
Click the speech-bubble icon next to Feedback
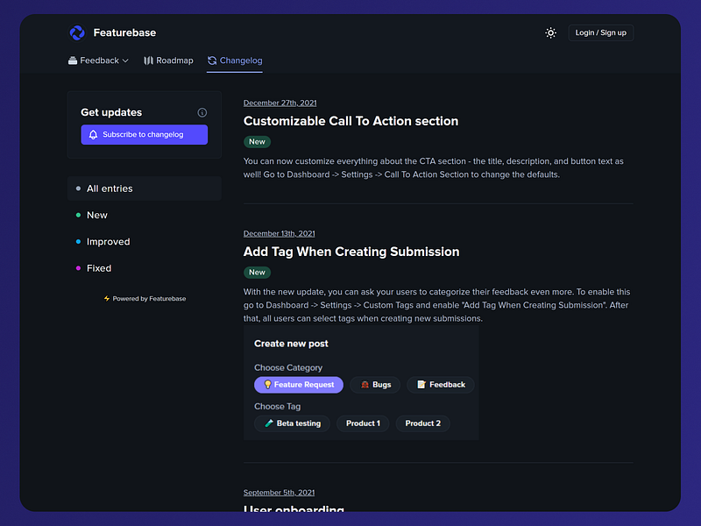[72, 60]
